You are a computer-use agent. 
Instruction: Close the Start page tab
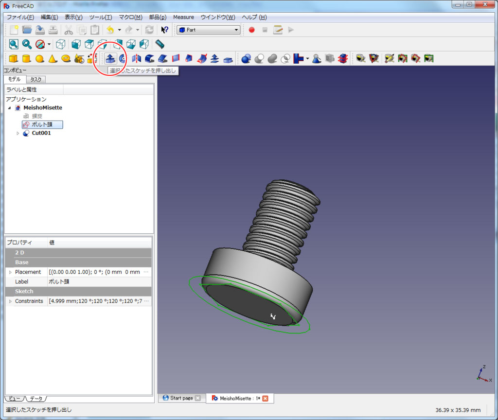coord(198,398)
